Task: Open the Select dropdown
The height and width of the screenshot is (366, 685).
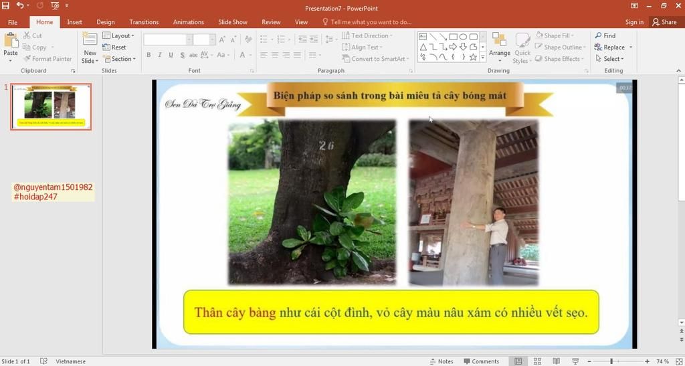Action: click(609, 58)
